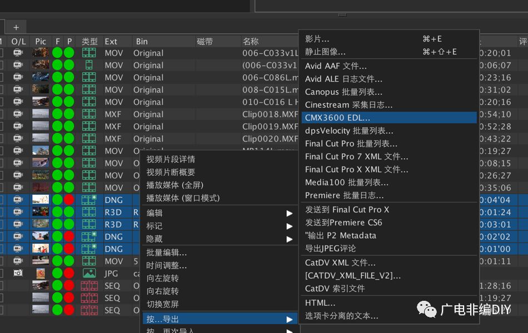The width and height of the screenshot is (528, 333).
Task: Click the first clip's thumbnail image
Action: (40, 53)
